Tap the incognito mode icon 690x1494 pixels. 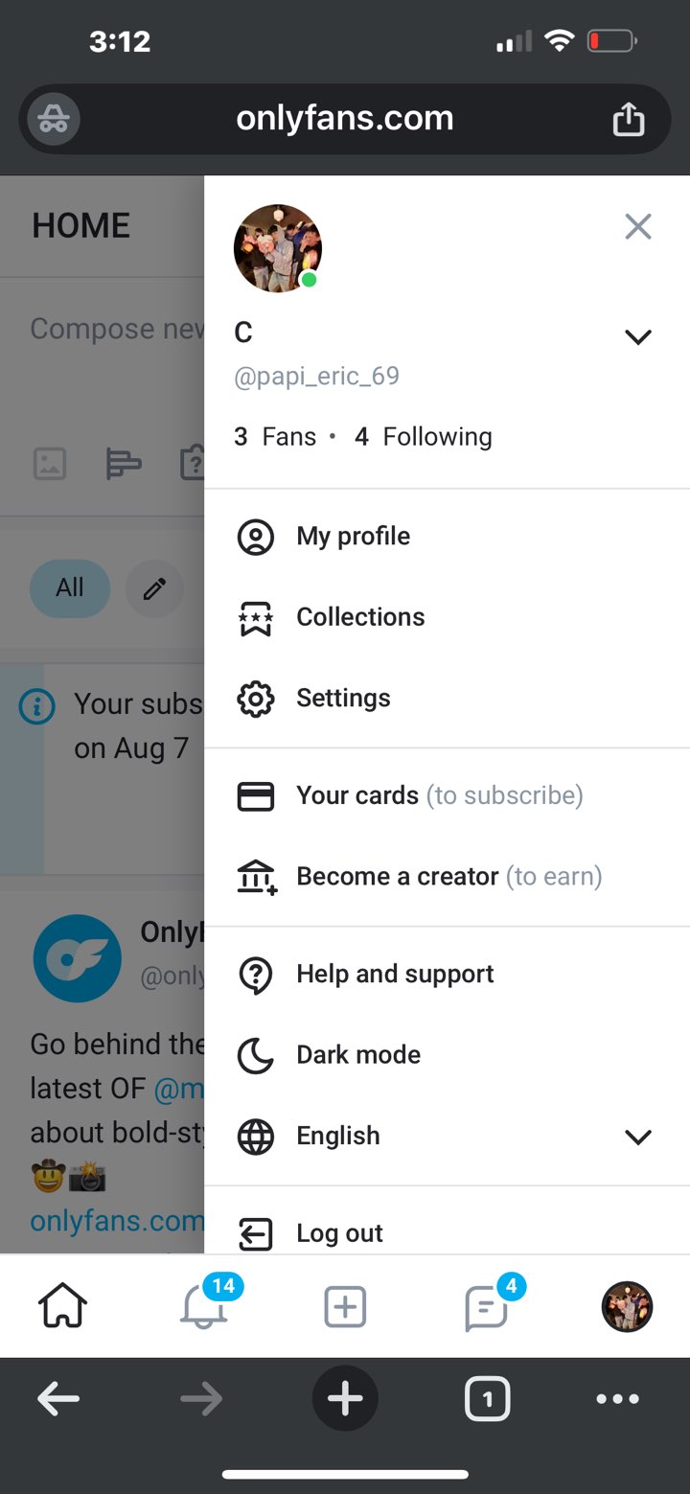54,120
